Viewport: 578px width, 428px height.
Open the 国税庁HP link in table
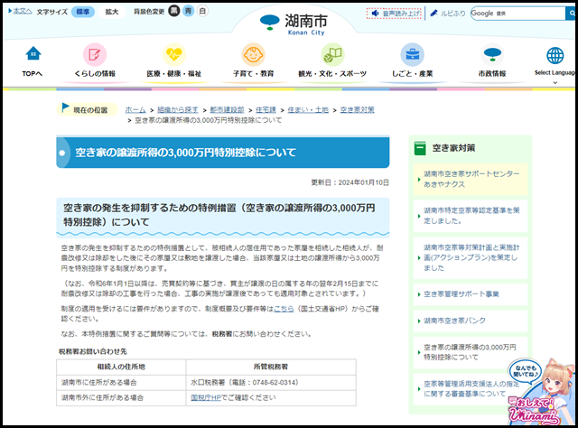[206, 398]
